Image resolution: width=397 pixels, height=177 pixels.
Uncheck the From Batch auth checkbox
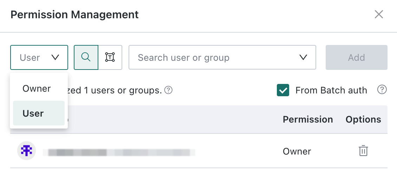283,90
